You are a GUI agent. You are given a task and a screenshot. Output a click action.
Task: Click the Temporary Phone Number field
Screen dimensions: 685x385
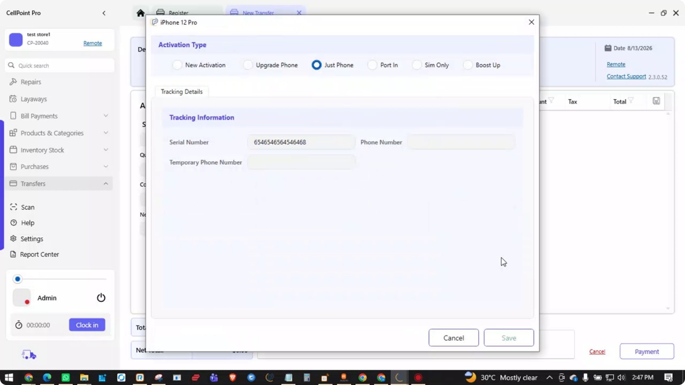pos(301,162)
